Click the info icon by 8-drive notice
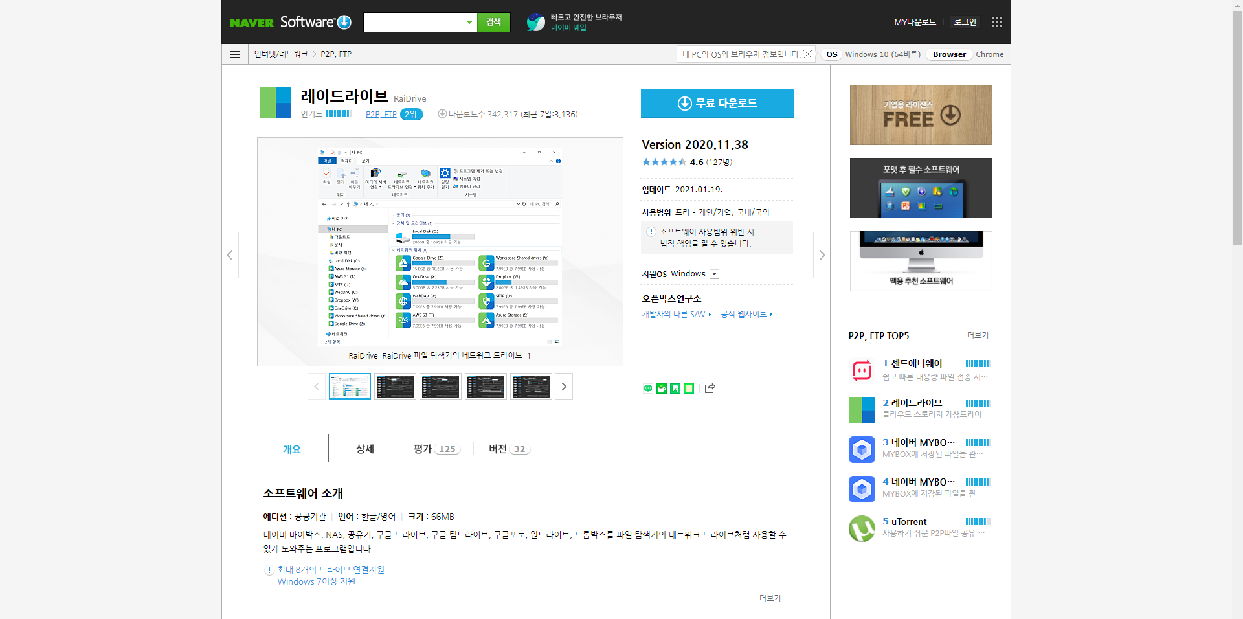 pos(269,570)
